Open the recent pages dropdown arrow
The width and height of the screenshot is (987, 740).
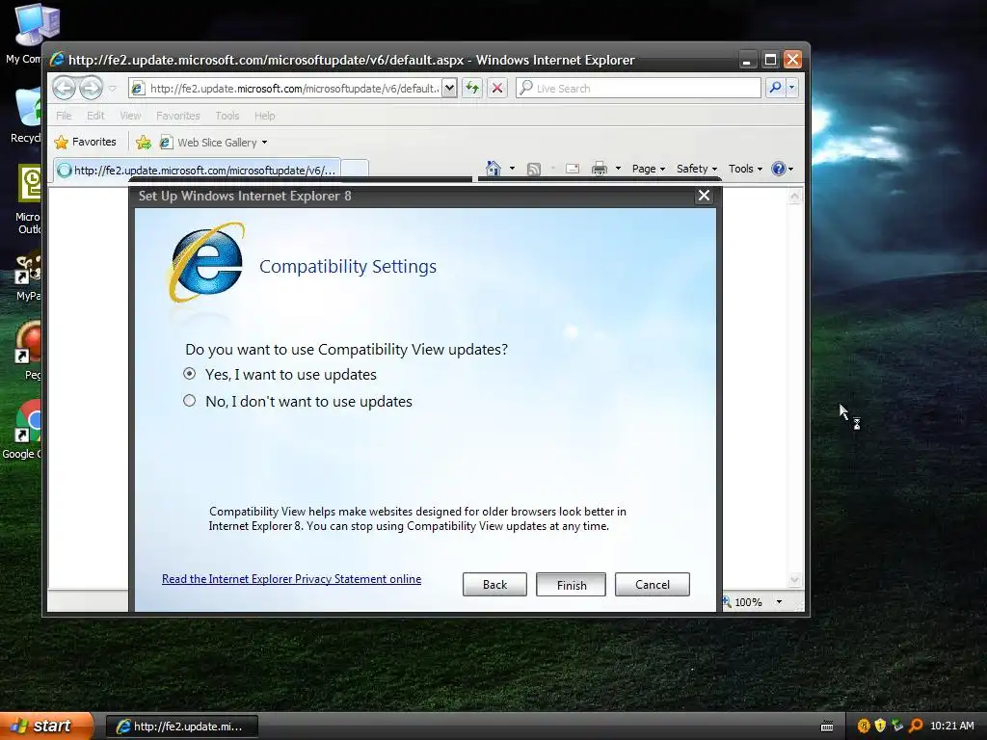tap(113, 88)
